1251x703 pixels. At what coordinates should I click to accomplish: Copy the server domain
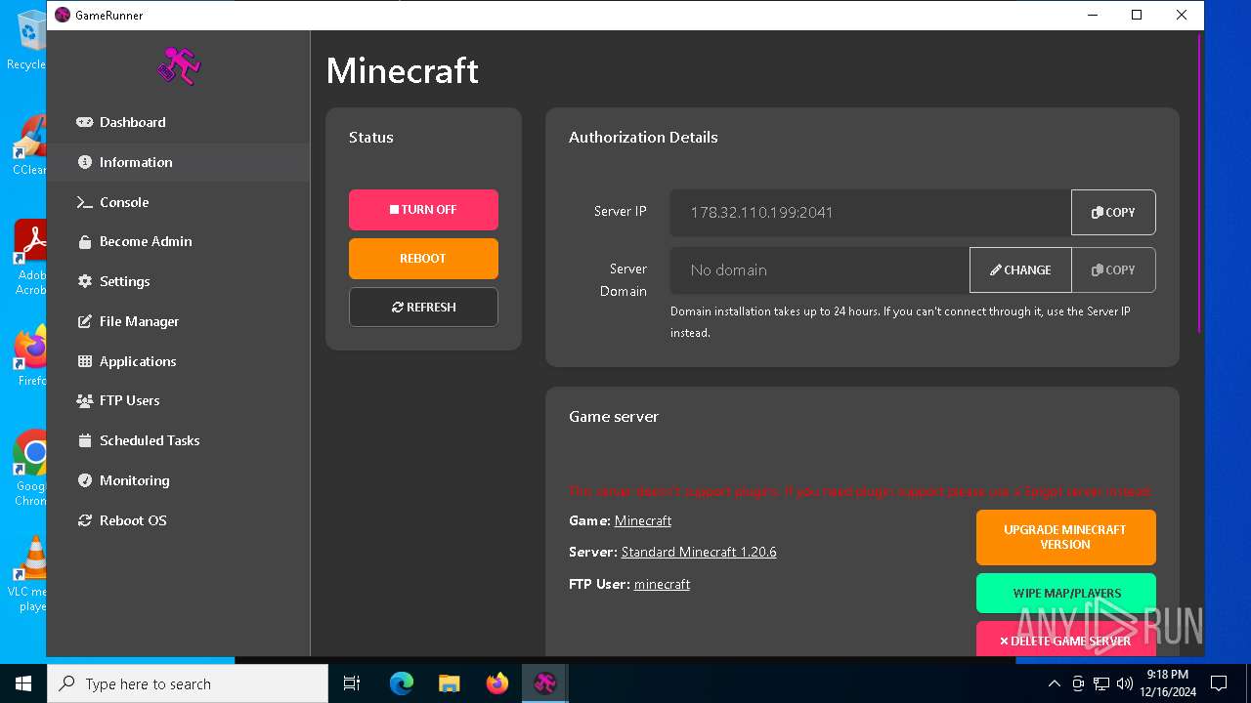(x=1113, y=269)
